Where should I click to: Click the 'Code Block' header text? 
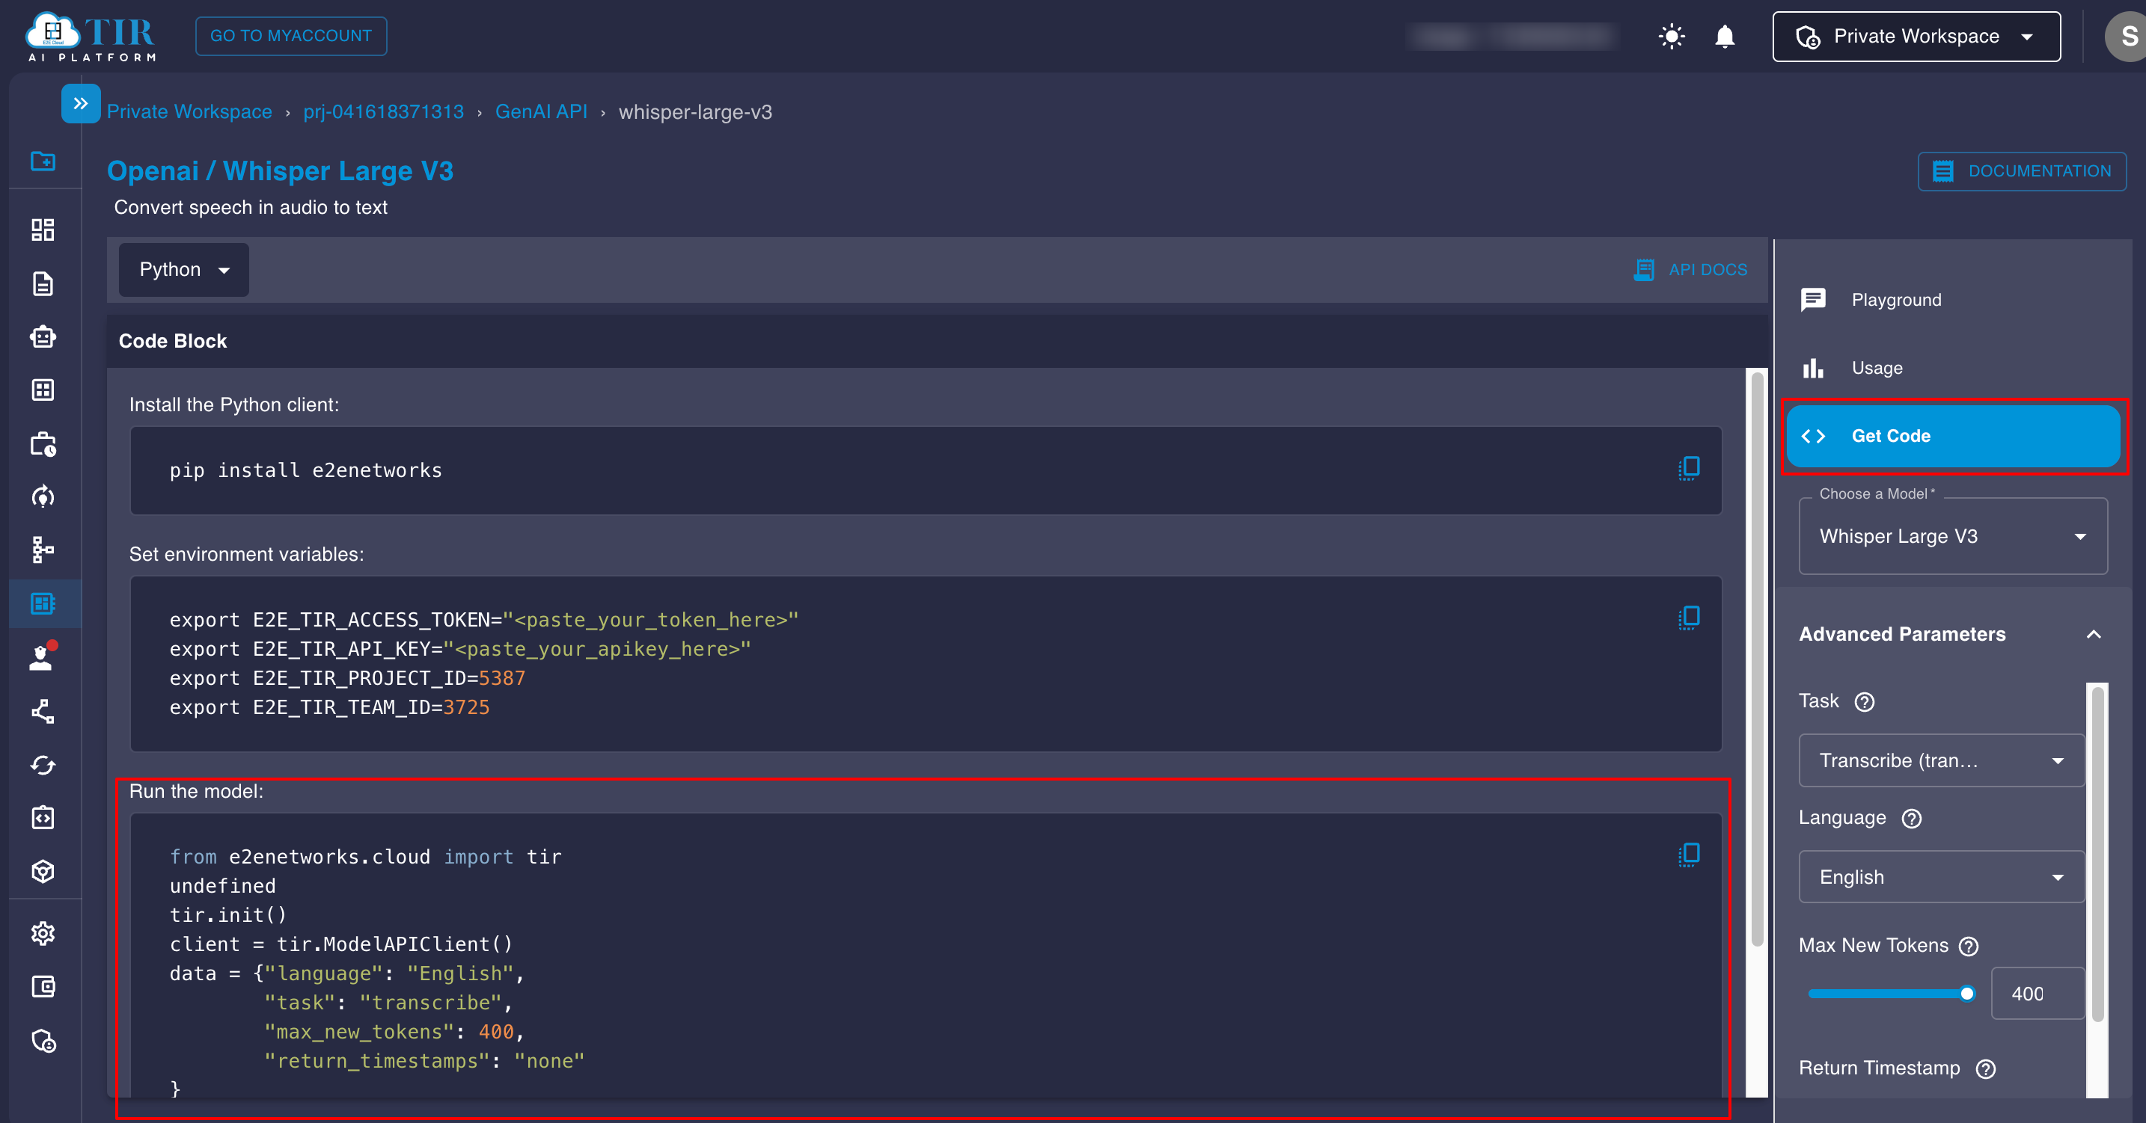[172, 342]
